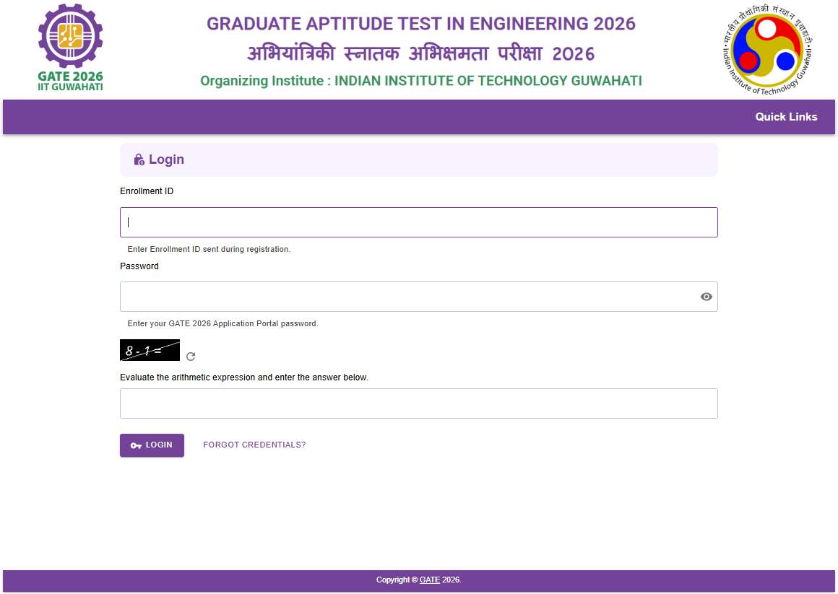
Task: Click the Password label above field
Action: pos(139,266)
